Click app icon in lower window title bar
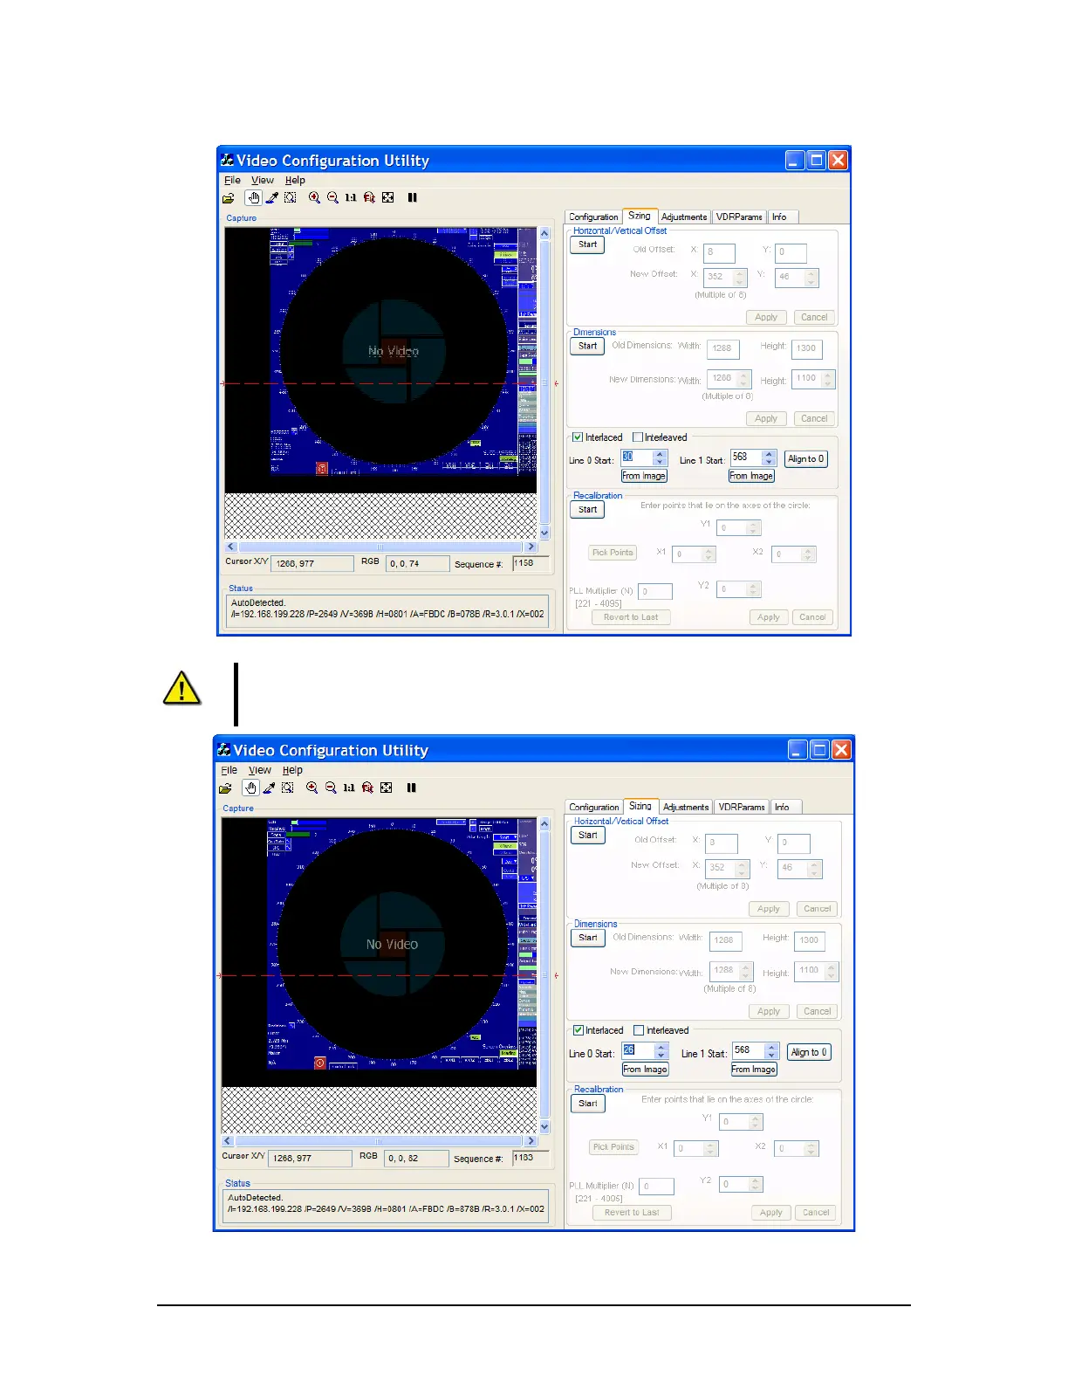This screenshot has width=1068, height=1383. (x=224, y=750)
